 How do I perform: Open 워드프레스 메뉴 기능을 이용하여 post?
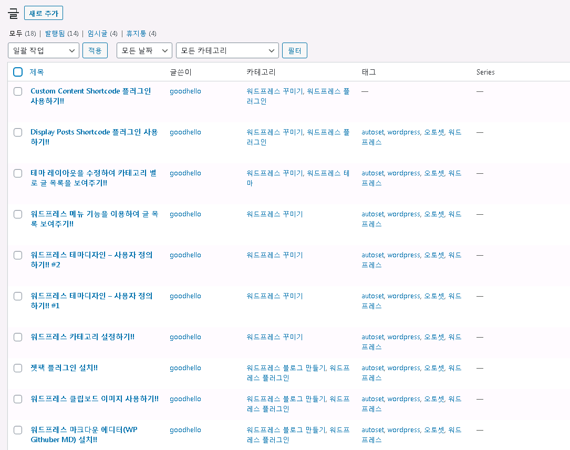click(x=95, y=219)
